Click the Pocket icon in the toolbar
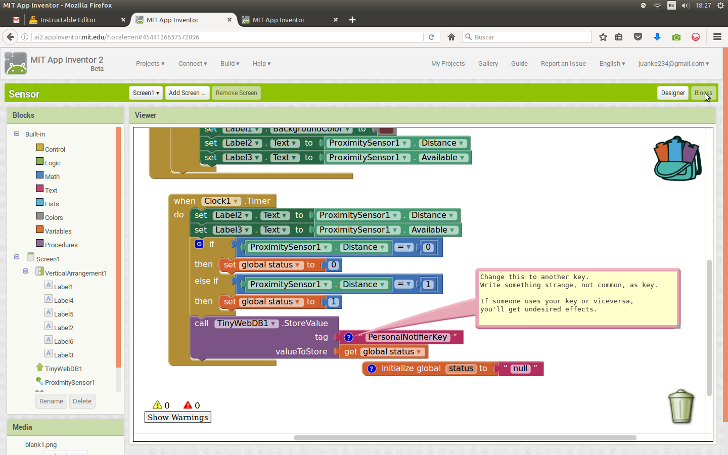This screenshot has width=728, height=455. [638, 37]
